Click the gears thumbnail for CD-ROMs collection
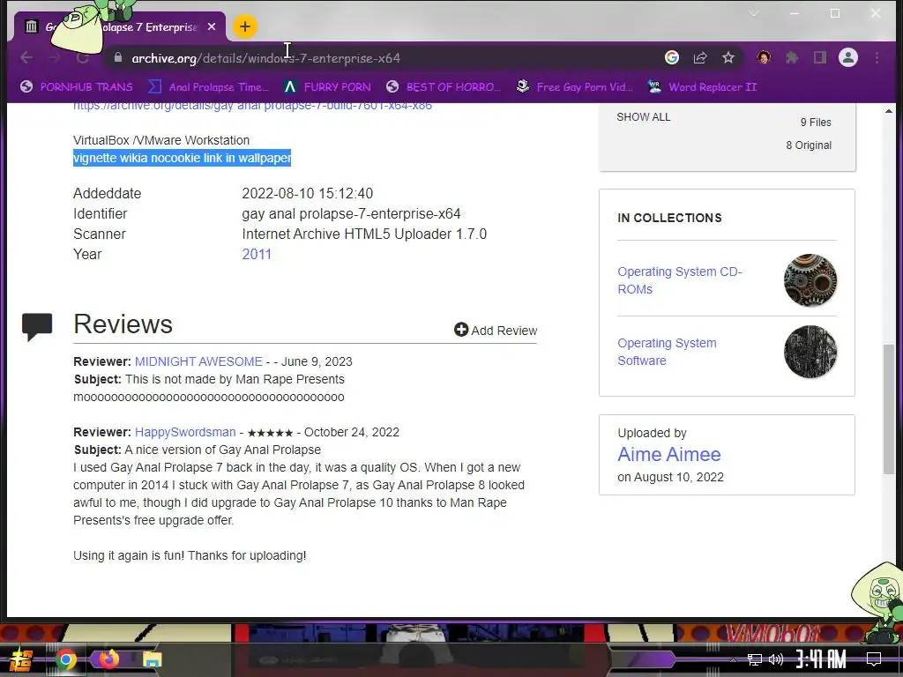The height and width of the screenshot is (677, 903). pyautogui.click(x=810, y=280)
